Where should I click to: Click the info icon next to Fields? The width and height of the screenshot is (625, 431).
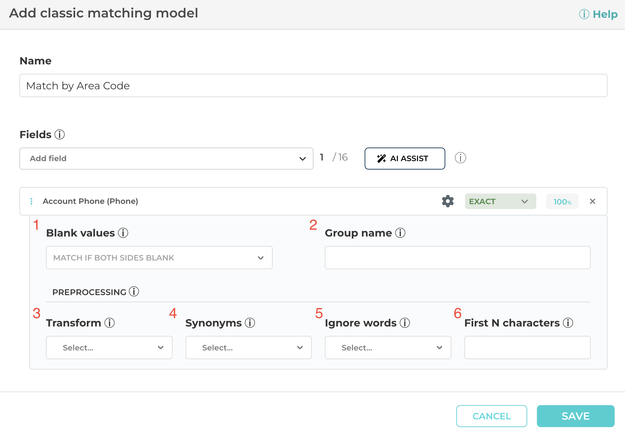pyautogui.click(x=60, y=134)
